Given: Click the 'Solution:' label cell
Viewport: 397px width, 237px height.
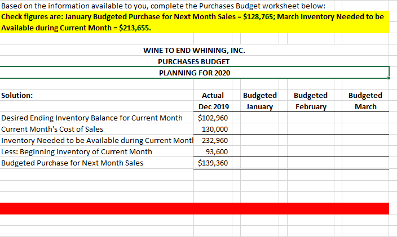Looking at the screenshot, I should click(97, 95).
